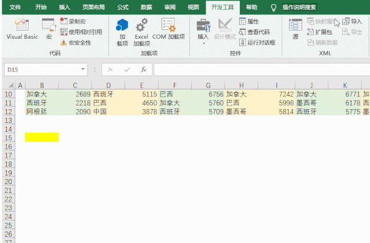Click the yellow highlighted cell B15

tap(42, 137)
